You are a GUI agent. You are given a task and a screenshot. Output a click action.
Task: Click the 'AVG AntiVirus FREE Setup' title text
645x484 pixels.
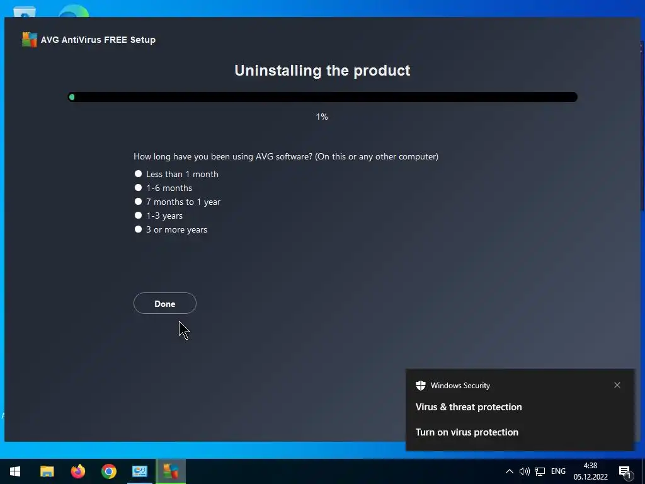(98, 40)
